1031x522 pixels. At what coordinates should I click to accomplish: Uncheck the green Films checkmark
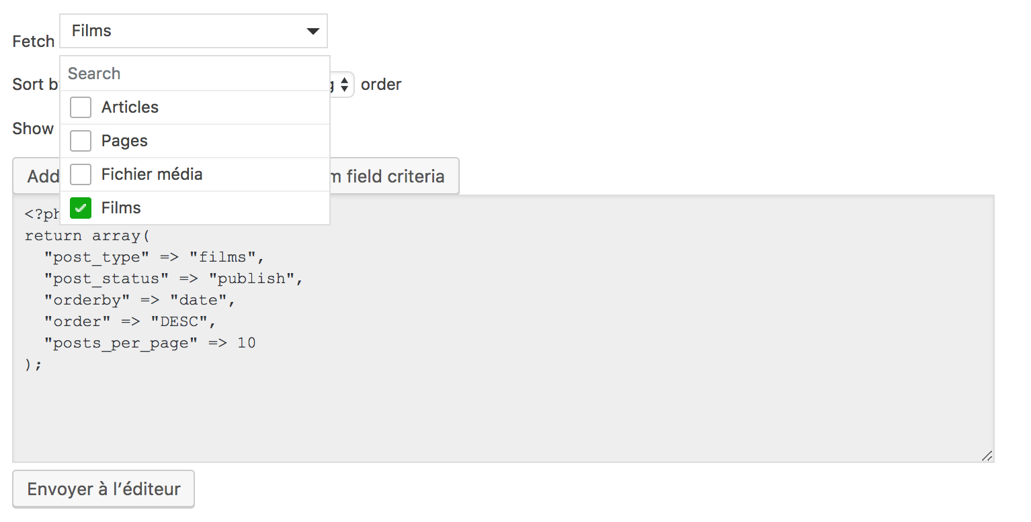click(81, 208)
